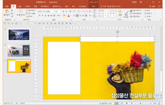
Task: Click the Reset (다시 설정) button
Action: click(31, 13)
